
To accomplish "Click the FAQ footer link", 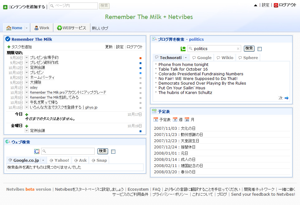I will pos(156,189).
